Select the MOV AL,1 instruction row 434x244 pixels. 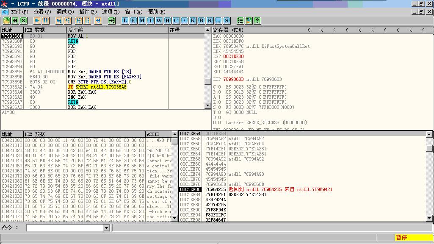pos(103,36)
